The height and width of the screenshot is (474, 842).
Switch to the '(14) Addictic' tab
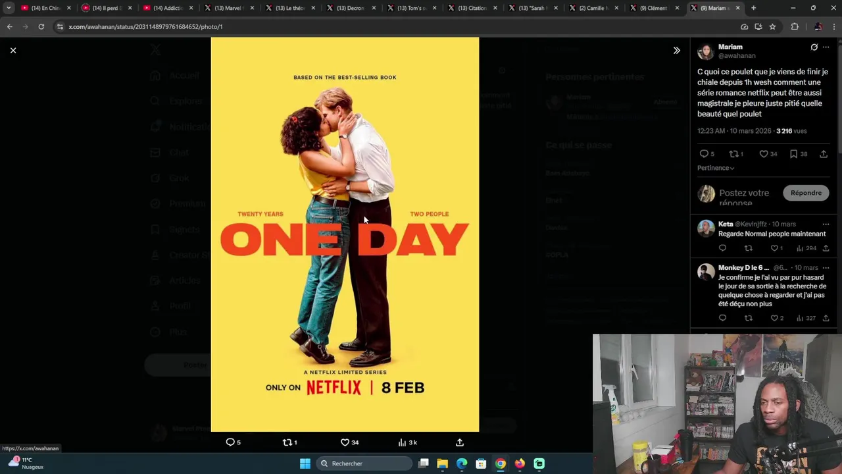tap(168, 8)
